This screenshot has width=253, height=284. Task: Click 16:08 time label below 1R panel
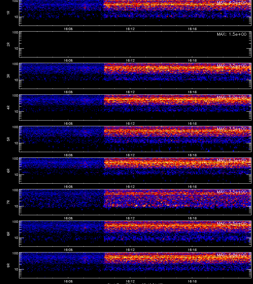(x=68, y=29)
